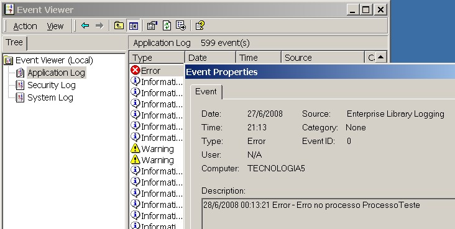455x229 pixels.
Task: Click the Event Viewer title bar icon
Action: 9,9
